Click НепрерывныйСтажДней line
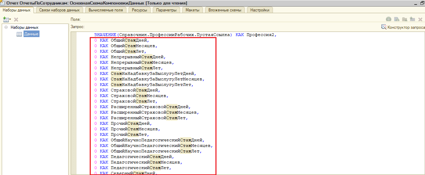This screenshot has height=175, width=425. pyautogui.click(x=130, y=57)
